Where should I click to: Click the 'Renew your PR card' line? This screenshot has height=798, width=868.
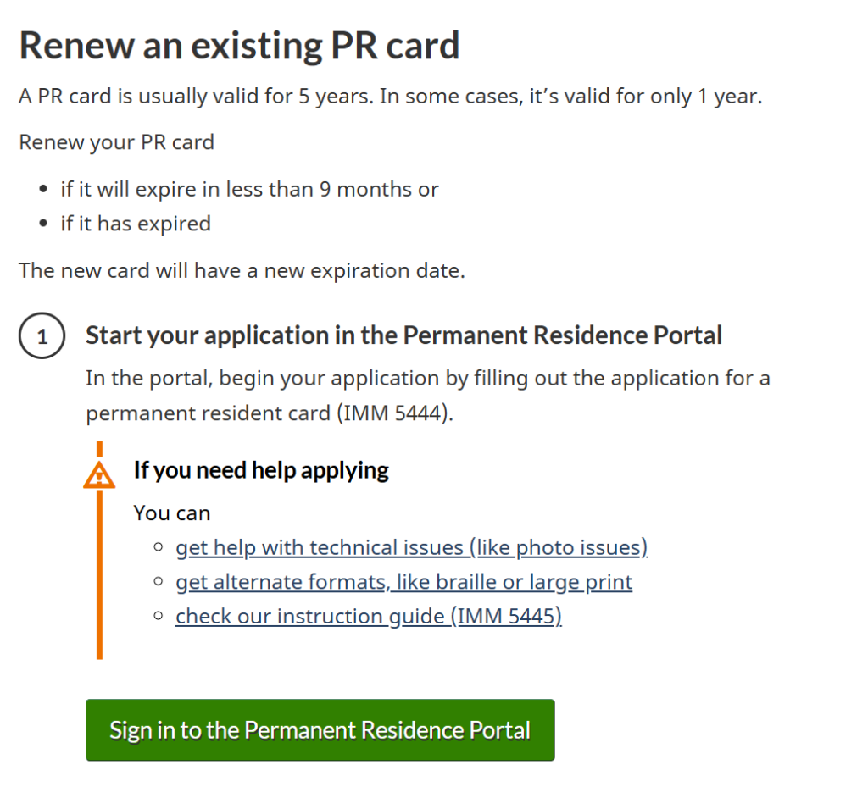116,141
